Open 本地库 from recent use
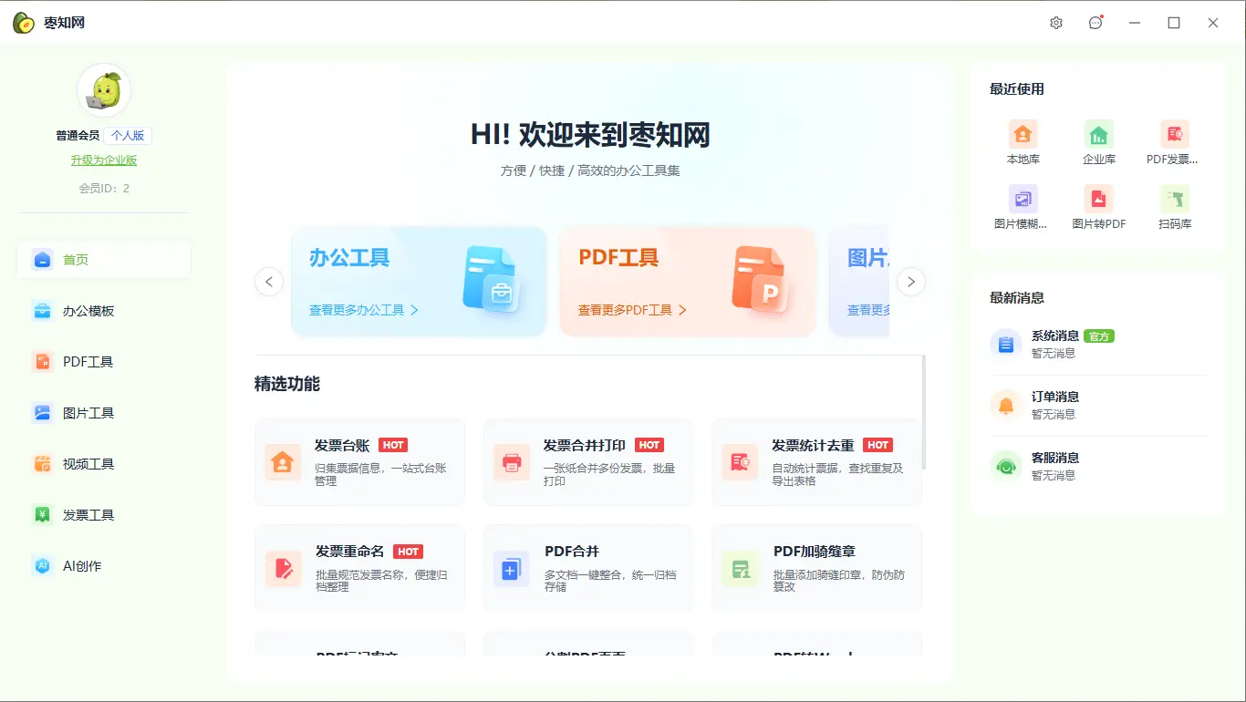Image resolution: width=1246 pixels, height=702 pixels. pos(1023,143)
